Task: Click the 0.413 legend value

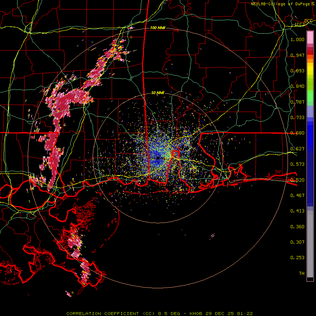Action: tap(297, 211)
